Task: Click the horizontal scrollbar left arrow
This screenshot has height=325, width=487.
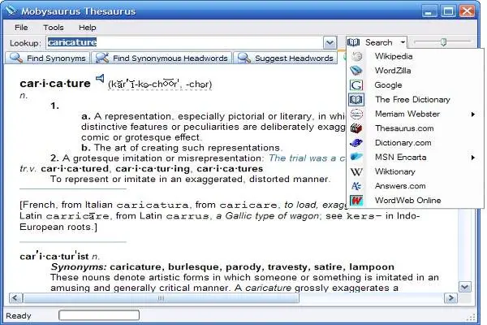Action: point(15,298)
